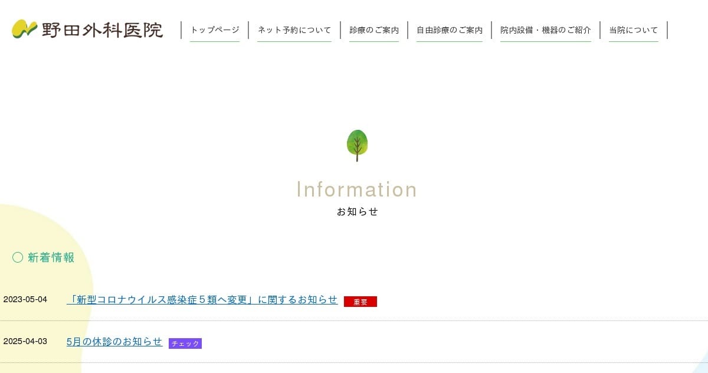Click the 野田外科医院 logo text
708x373 pixels.
point(102,30)
